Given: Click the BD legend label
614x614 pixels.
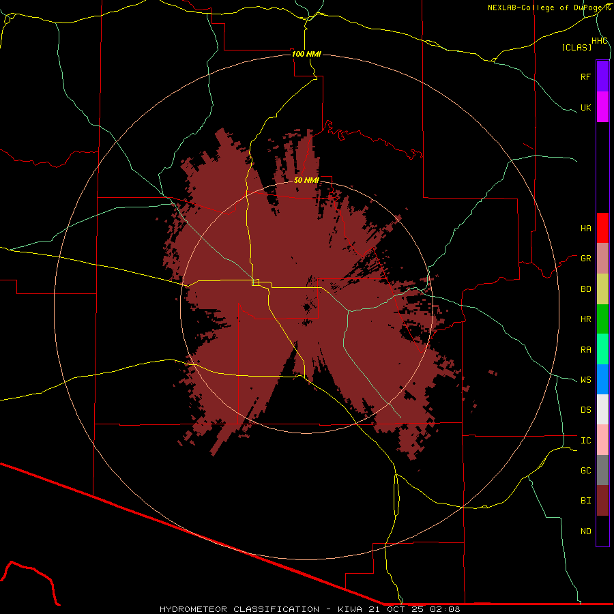Looking at the screenshot, I should [585, 289].
